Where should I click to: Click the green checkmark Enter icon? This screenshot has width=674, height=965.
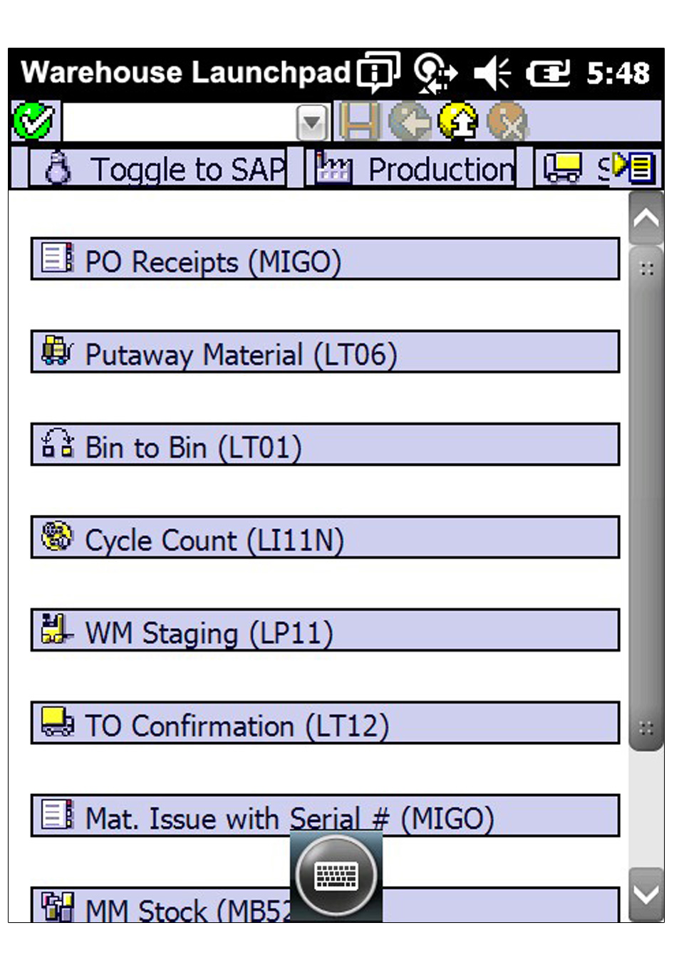point(33,120)
